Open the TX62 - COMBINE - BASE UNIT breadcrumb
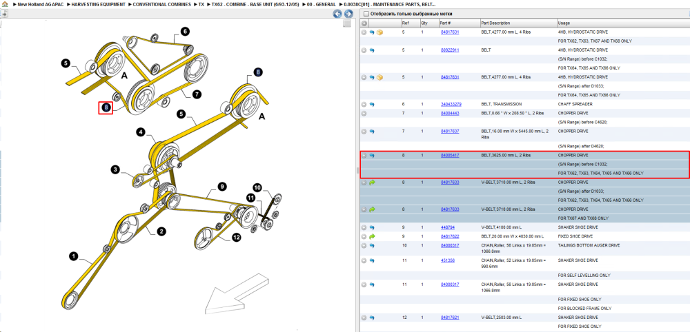 (255, 4)
